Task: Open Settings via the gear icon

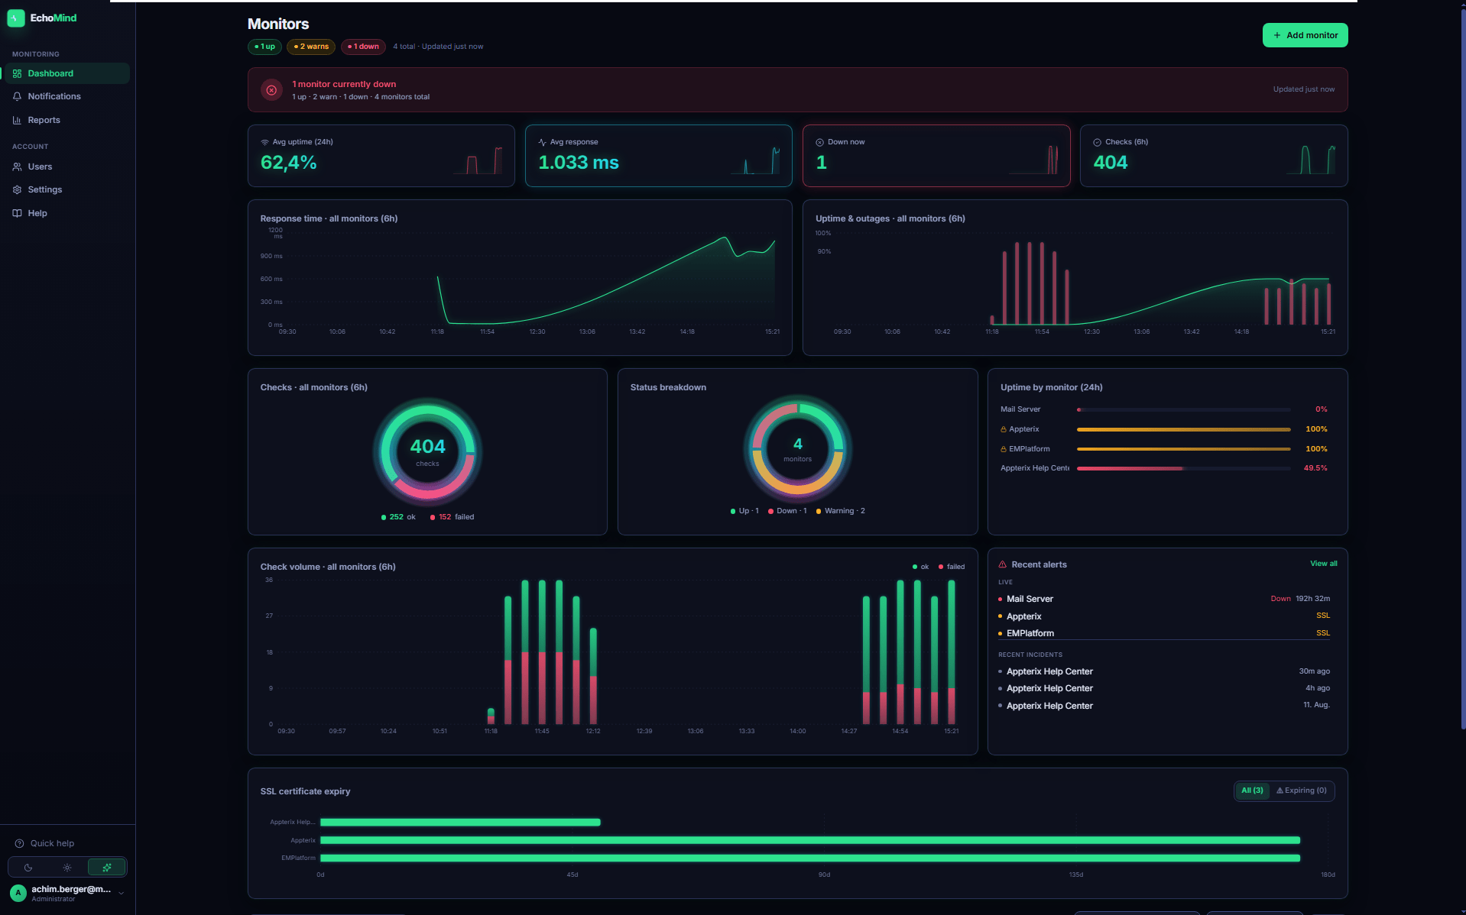Action: click(x=17, y=189)
